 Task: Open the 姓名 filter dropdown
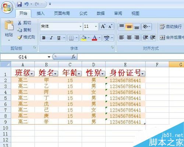[x=55, y=74]
